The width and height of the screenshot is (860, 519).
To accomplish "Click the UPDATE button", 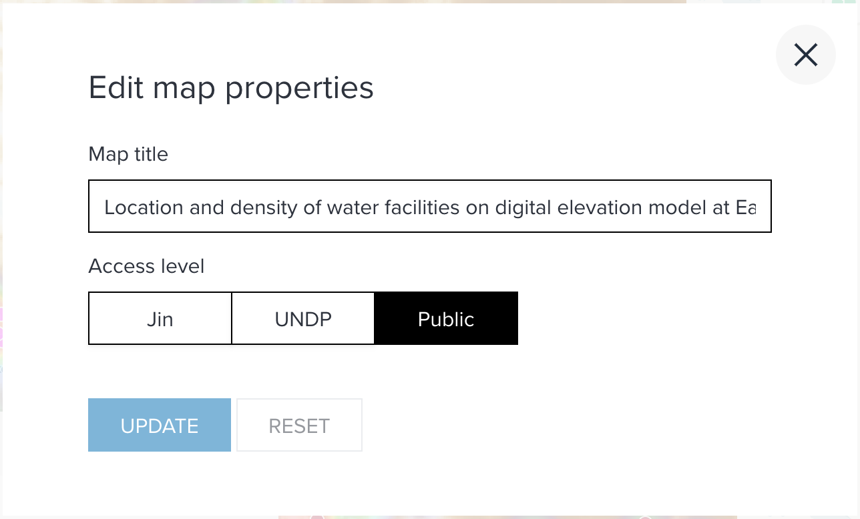I will pyautogui.click(x=159, y=425).
